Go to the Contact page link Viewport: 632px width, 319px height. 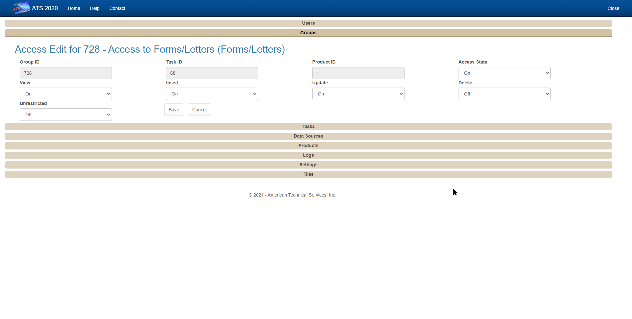click(117, 8)
